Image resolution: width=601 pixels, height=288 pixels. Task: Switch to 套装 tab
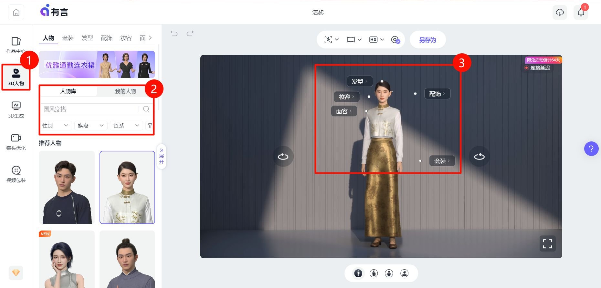(68, 38)
